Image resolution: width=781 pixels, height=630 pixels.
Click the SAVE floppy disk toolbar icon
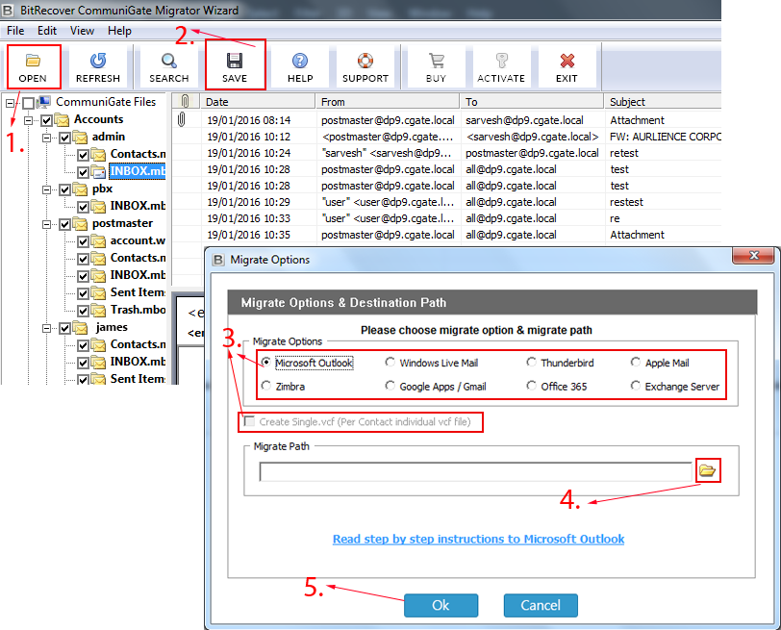[234, 61]
